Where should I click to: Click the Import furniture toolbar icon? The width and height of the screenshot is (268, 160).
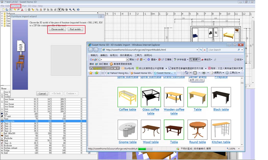[41, 10]
